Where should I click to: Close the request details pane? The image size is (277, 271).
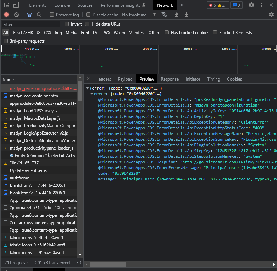[88, 79]
